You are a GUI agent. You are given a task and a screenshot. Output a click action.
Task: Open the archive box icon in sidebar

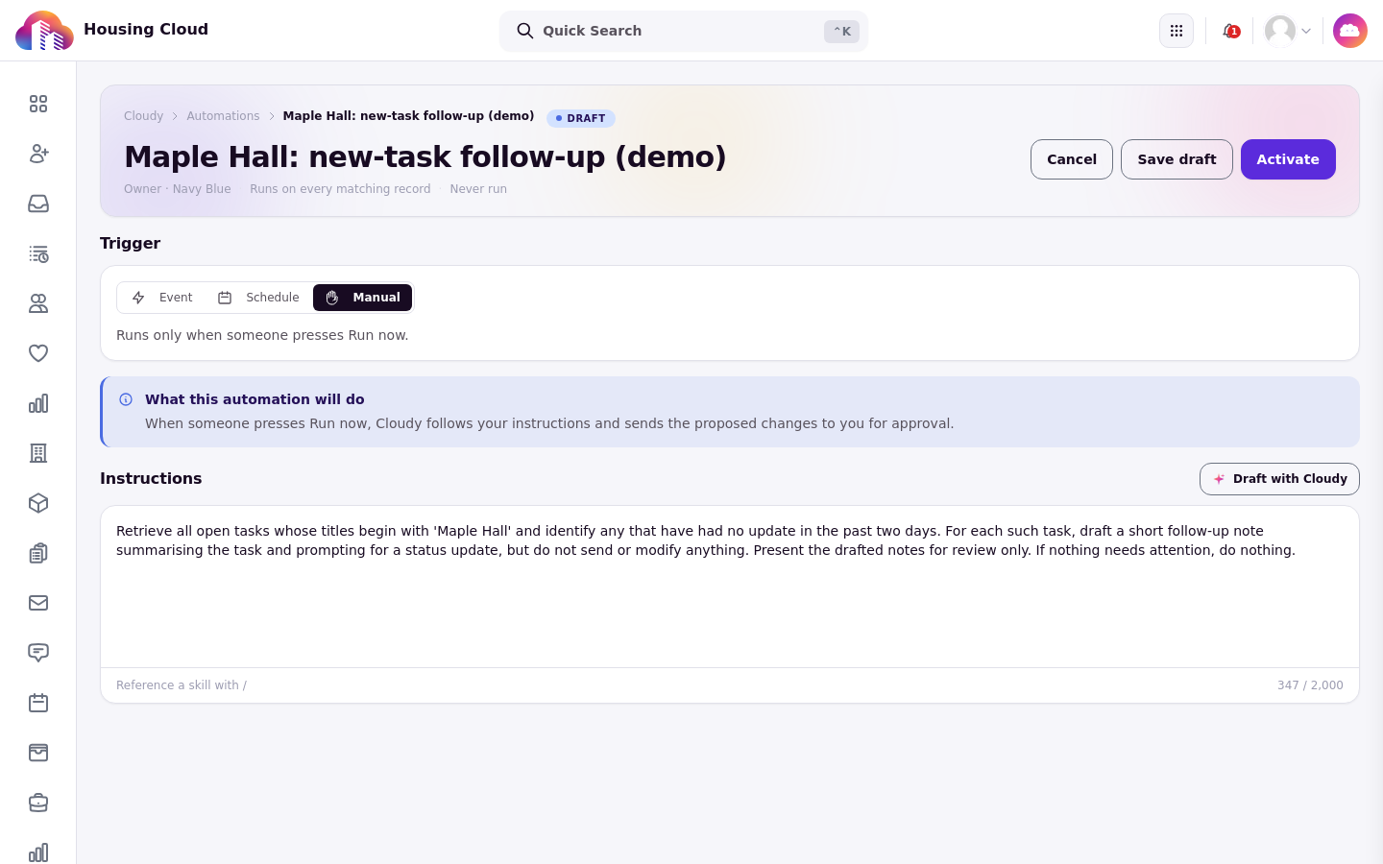click(38, 753)
